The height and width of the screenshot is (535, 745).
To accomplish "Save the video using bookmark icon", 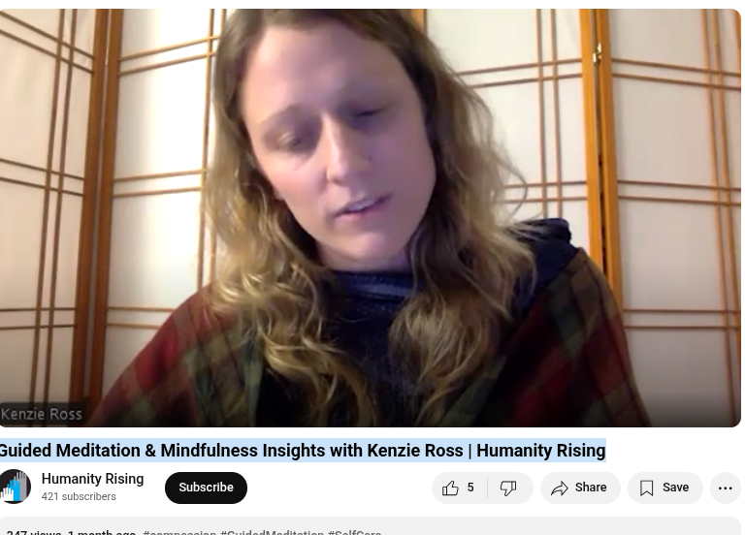I will [664, 488].
